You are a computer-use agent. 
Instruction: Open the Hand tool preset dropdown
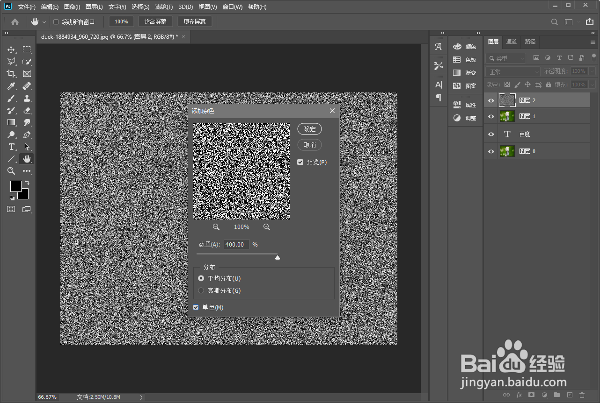point(44,22)
